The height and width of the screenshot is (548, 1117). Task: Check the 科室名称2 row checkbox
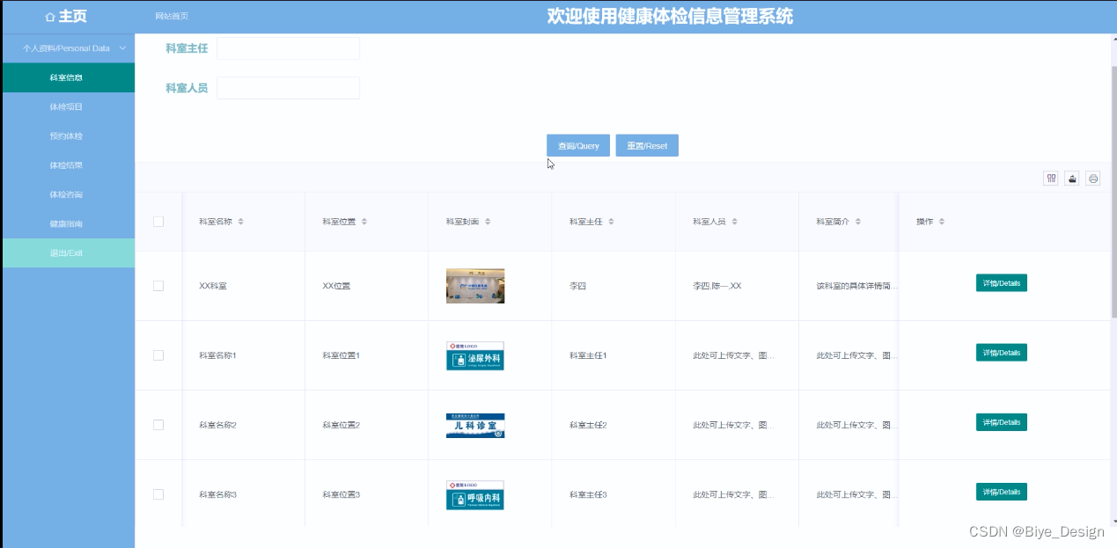pyautogui.click(x=158, y=425)
